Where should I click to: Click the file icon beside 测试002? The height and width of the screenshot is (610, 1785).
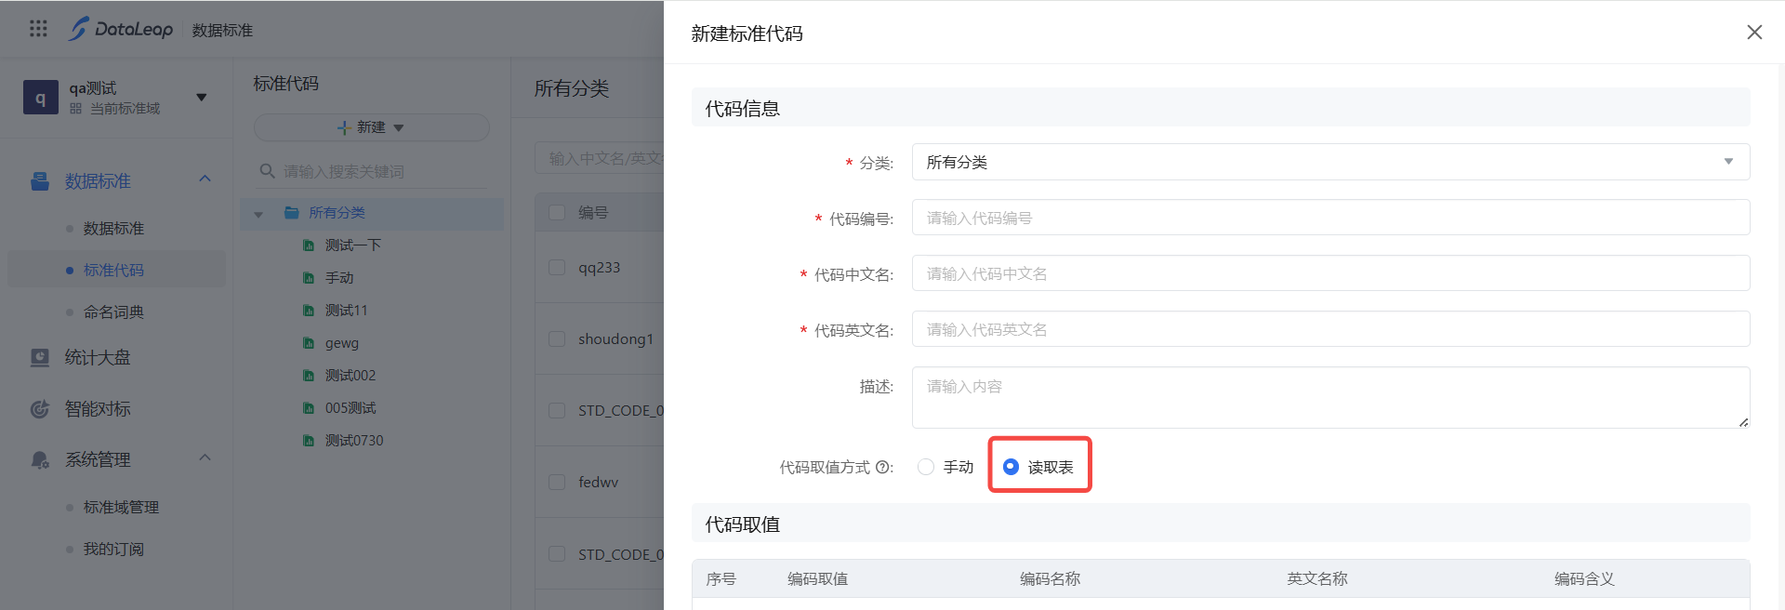pos(309,376)
